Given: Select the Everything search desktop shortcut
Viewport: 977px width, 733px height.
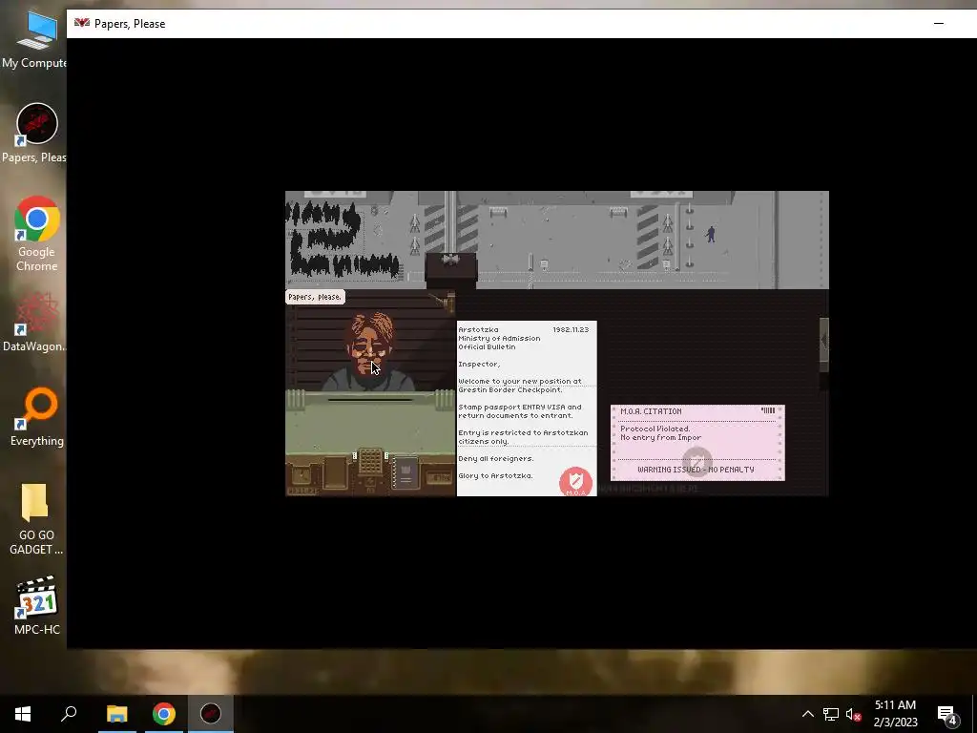Looking at the screenshot, I should [37, 418].
